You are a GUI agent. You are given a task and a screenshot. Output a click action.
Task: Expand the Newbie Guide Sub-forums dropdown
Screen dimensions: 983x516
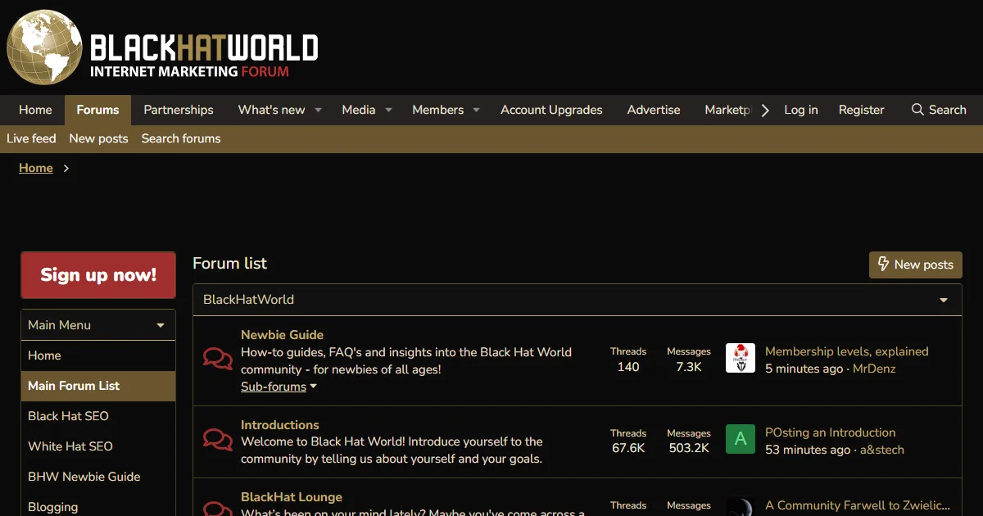tap(279, 387)
